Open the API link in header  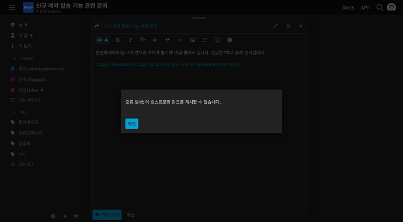tap(364, 8)
